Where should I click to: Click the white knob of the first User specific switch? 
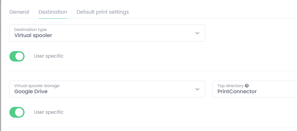tap(19, 56)
